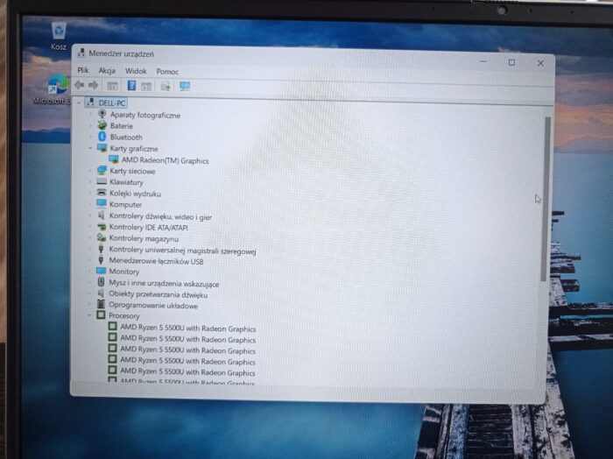Click the Bluetooth logo icon
Image resolution: width=613 pixels, height=459 pixels.
click(102, 137)
